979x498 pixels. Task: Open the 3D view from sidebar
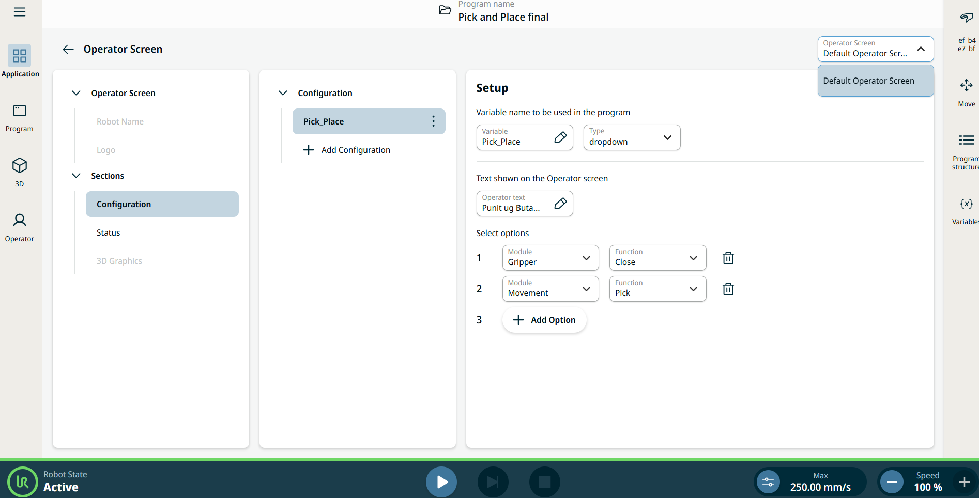tap(20, 172)
